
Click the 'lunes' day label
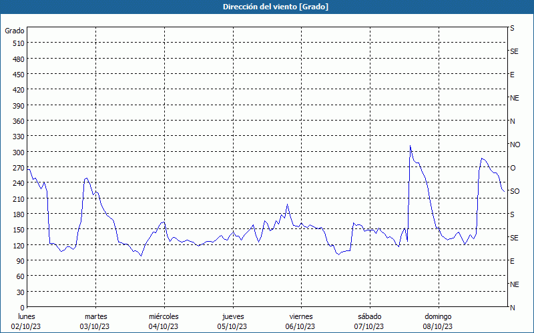[27, 317]
